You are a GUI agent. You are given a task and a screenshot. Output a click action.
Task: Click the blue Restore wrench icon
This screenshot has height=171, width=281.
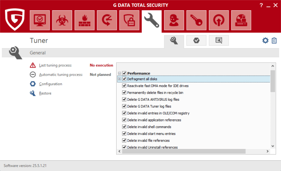33,93
